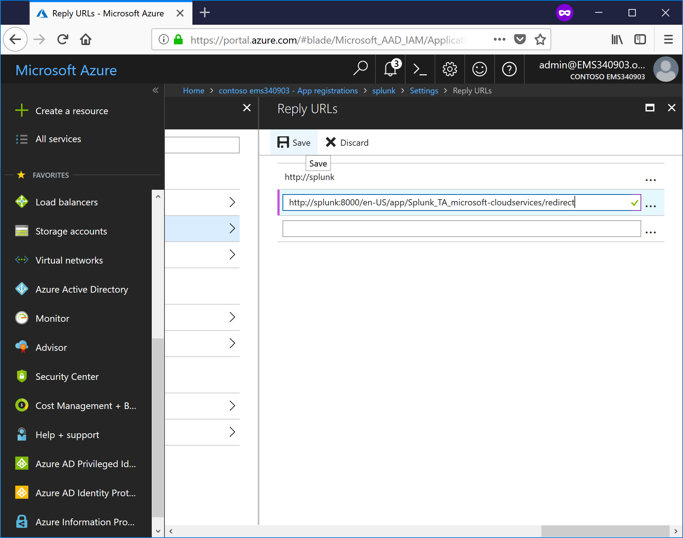The width and height of the screenshot is (683, 538).
Task: Click the feedback smiley icon
Action: point(479,69)
